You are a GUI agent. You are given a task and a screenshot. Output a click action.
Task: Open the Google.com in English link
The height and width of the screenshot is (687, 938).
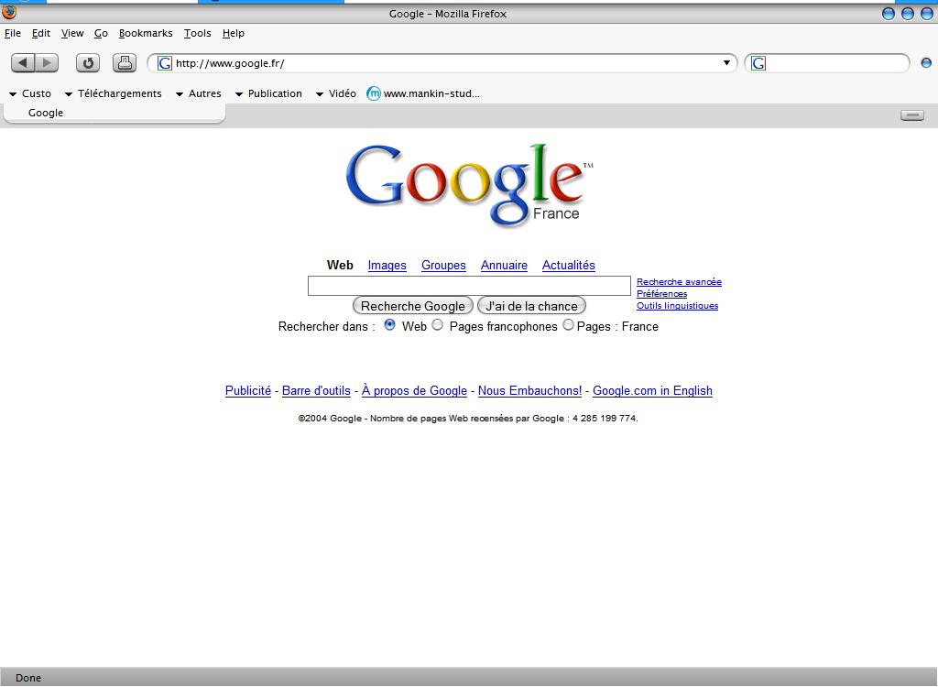tap(652, 391)
